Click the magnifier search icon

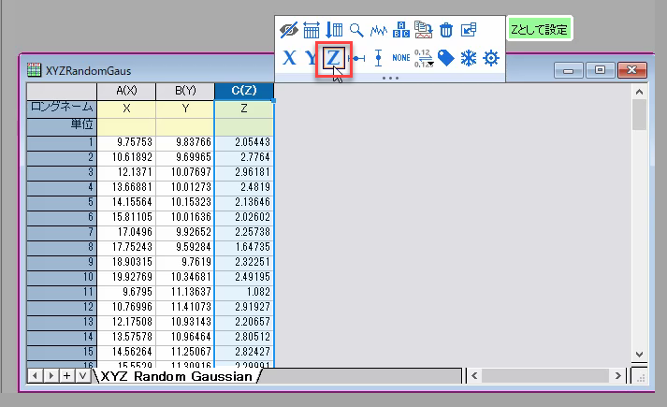[x=356, y=30]
